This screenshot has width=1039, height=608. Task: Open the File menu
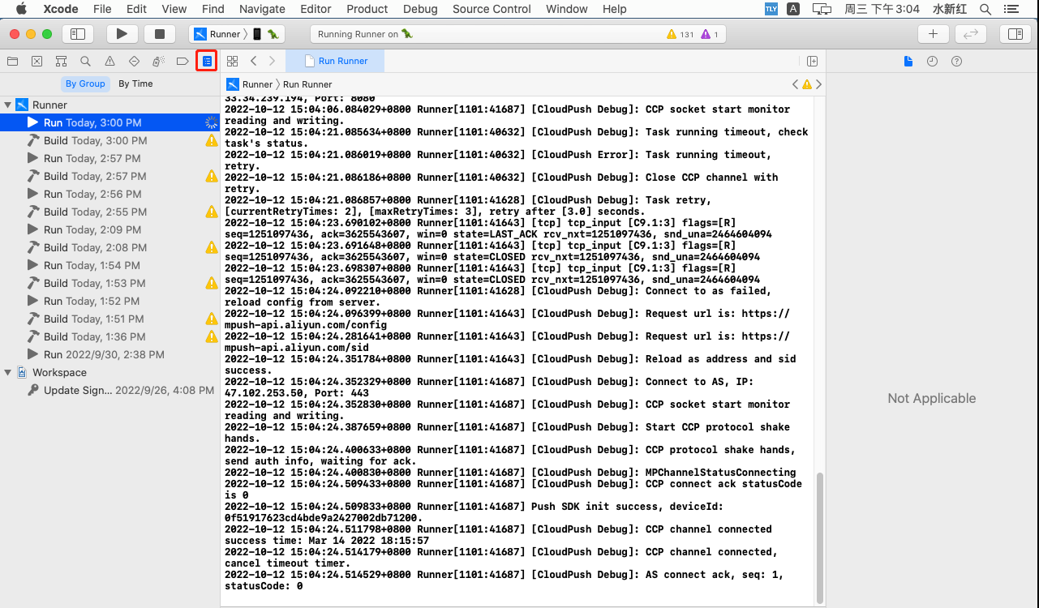click(102, 9)
